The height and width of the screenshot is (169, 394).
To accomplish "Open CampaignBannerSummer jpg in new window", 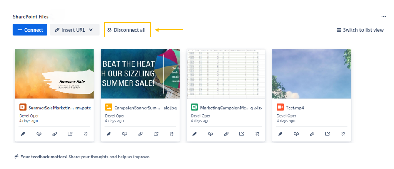I will point(156,134).
